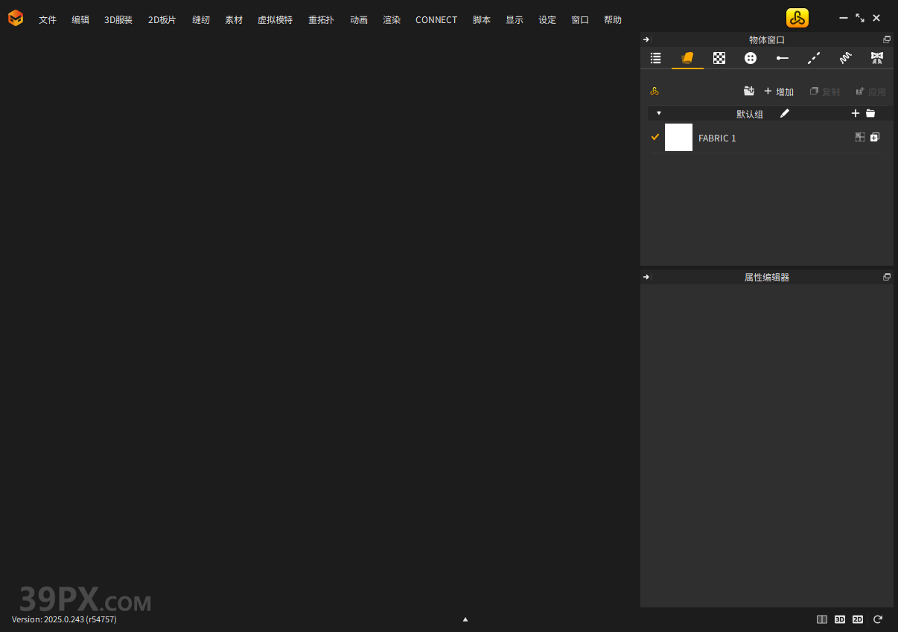Switch to the Topstitch dashed-line tab
The width and height of the screenshot is (898, 632).
814,58
